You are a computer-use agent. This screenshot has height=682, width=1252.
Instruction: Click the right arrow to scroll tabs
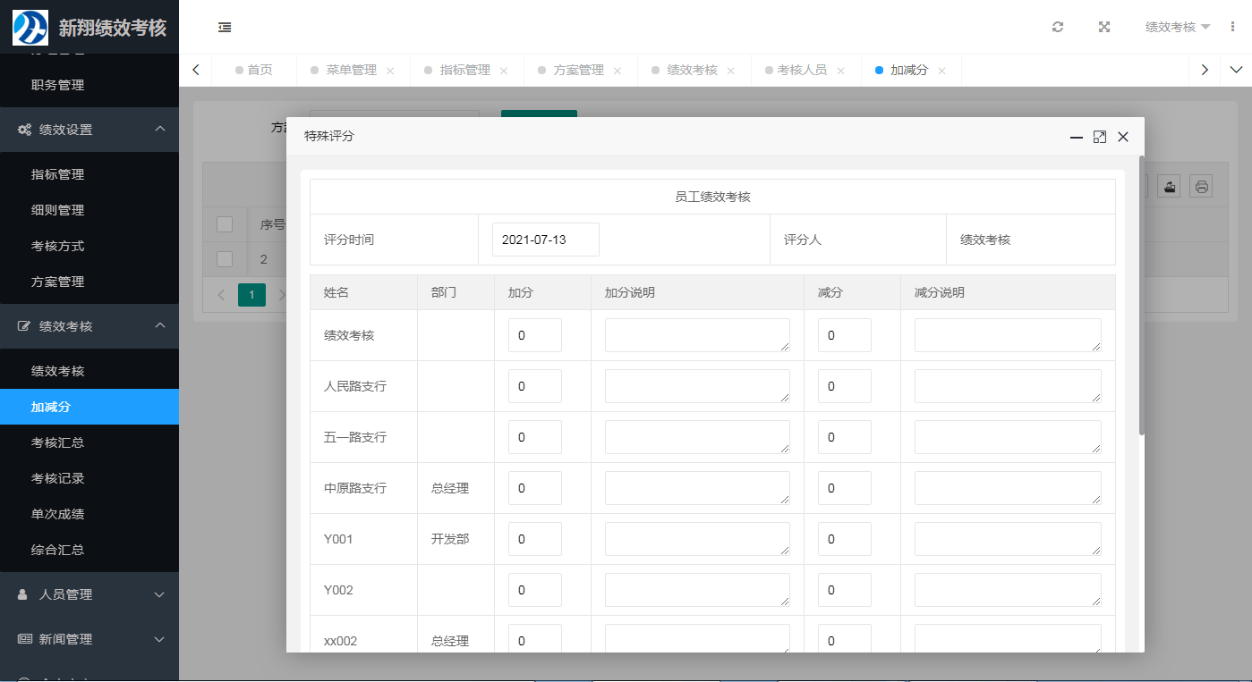pyautogui.click(x=1205, y=69)
